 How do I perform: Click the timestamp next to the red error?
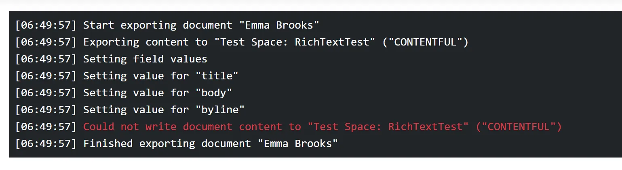tap(46, 127)
